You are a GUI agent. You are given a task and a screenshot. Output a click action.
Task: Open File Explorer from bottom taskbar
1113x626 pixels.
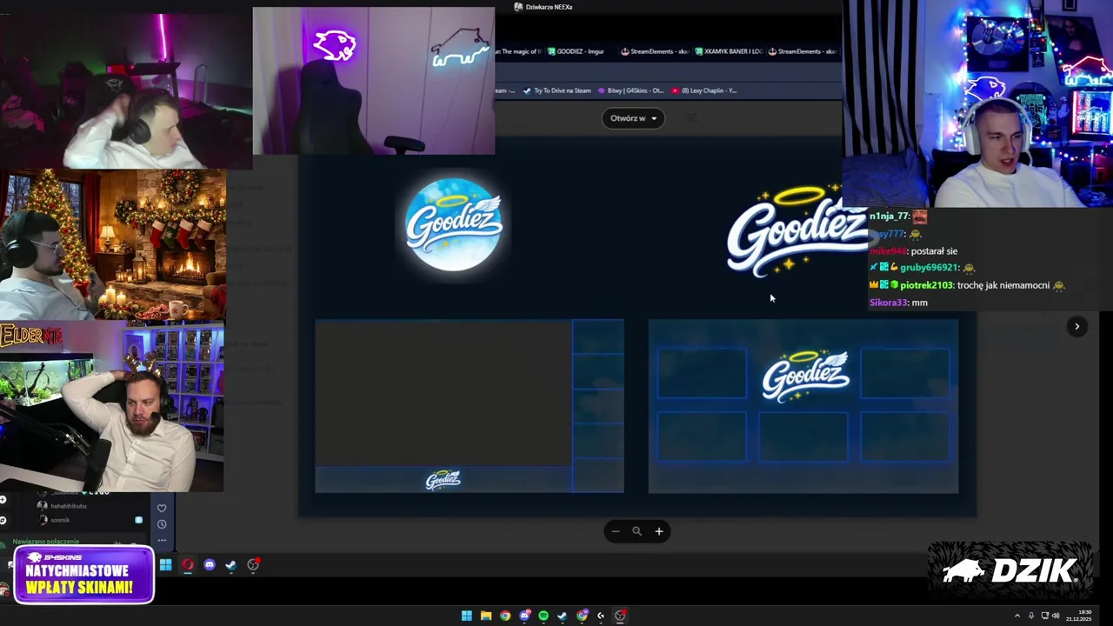click(x=485, y=616)
